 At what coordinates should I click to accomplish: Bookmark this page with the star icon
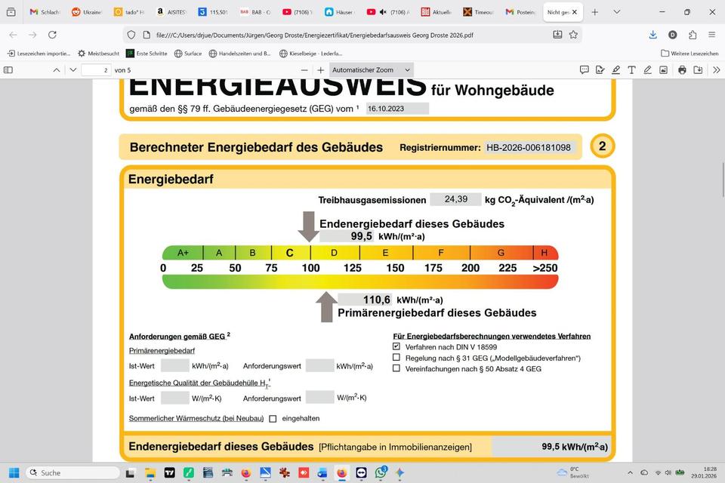[x=573, y=35]
